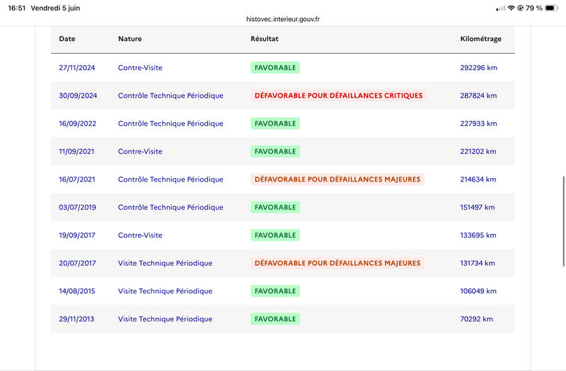
Task: Click Contre-Visite entry of 11/09/2021 row
Action: coord(140,151)
